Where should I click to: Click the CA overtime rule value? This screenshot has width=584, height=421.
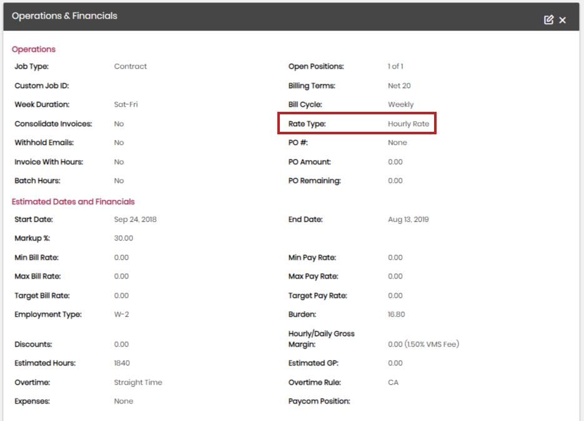[393, 382]
